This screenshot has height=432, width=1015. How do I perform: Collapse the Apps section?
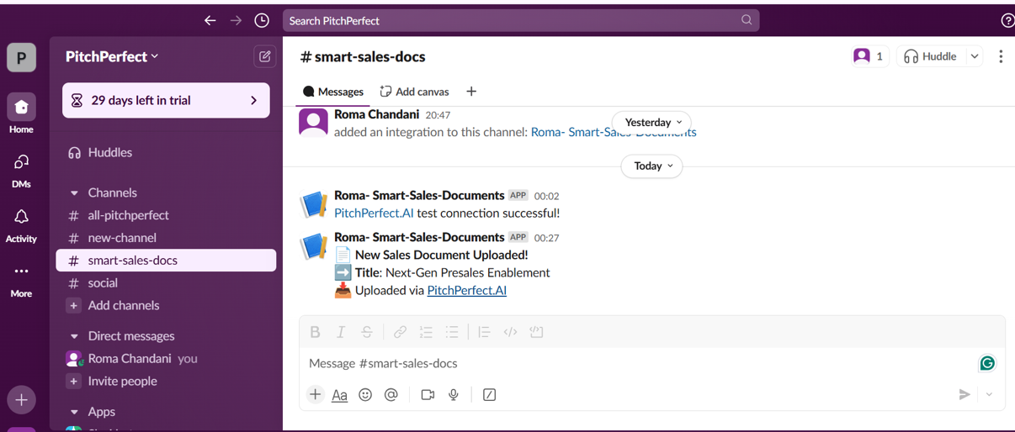(x=74, y=412)
